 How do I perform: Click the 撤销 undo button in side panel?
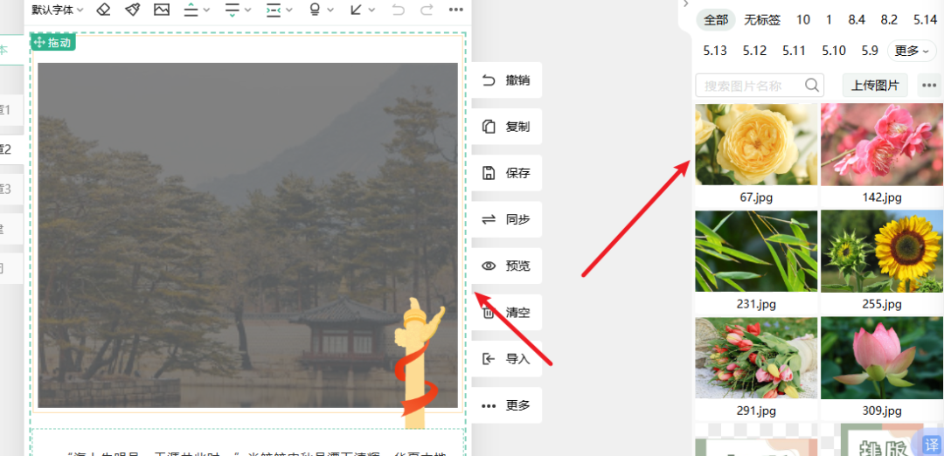(x=507, y=80)
